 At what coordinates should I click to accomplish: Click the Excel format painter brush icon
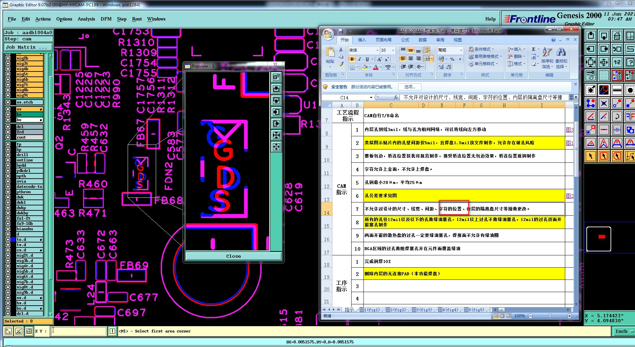point(341,64)
